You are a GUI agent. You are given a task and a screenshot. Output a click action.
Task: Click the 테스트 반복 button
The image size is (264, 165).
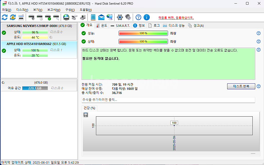tap(241, 86)
